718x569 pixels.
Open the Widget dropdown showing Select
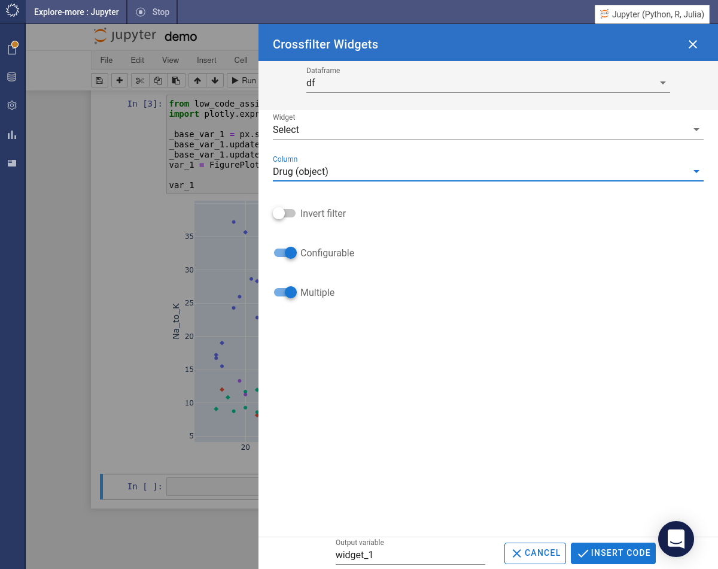coord(488,129)
